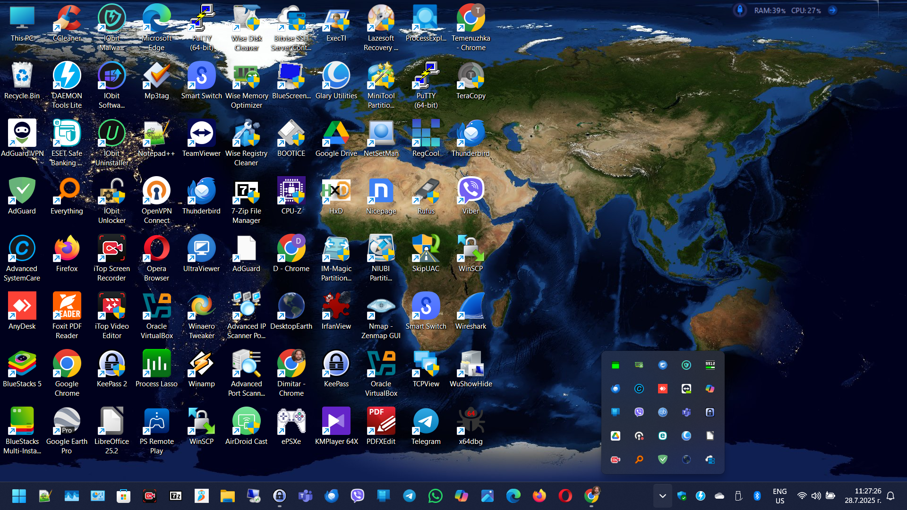Launch the Mp3tag desktop shortcut
The width and height of the screenshot is (907, 510).
156,81
